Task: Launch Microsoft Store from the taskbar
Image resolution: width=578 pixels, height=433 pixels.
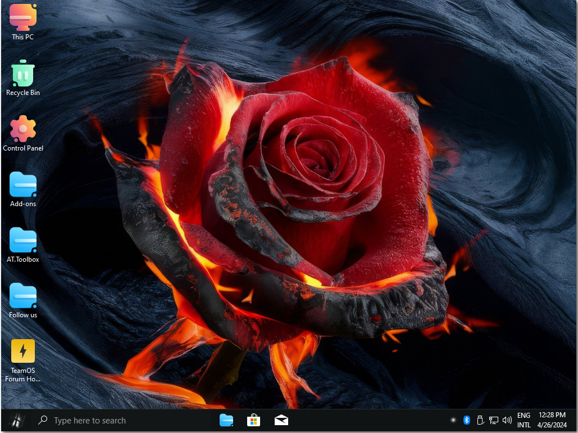Action: tap(254, 420)
